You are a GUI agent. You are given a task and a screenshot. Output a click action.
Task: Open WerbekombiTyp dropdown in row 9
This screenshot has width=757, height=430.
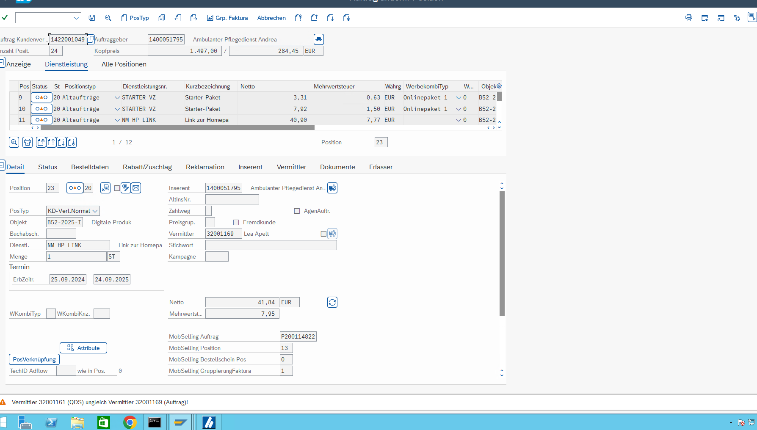[x=459, y=97]
